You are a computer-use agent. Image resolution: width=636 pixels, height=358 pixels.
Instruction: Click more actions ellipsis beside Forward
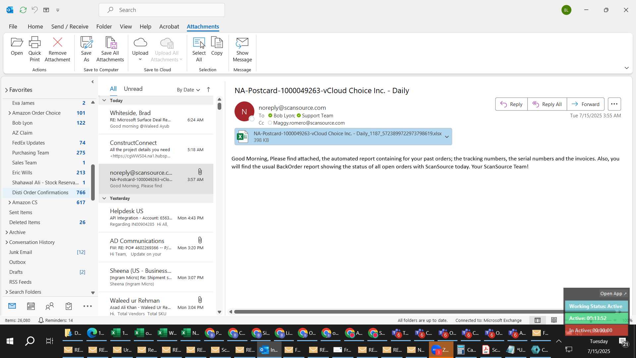tap(614, 104)
